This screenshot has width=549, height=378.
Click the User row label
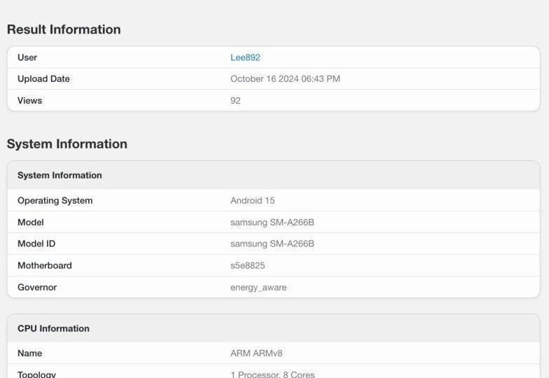(27, 57)
